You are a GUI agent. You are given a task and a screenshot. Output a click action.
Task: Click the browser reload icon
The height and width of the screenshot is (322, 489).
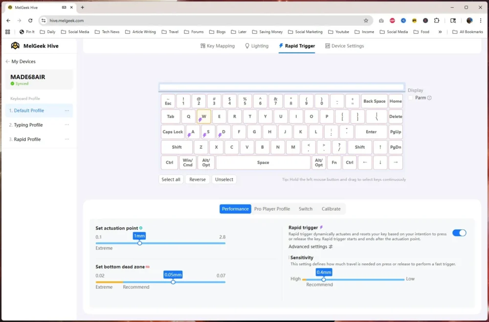click(30, 21)
